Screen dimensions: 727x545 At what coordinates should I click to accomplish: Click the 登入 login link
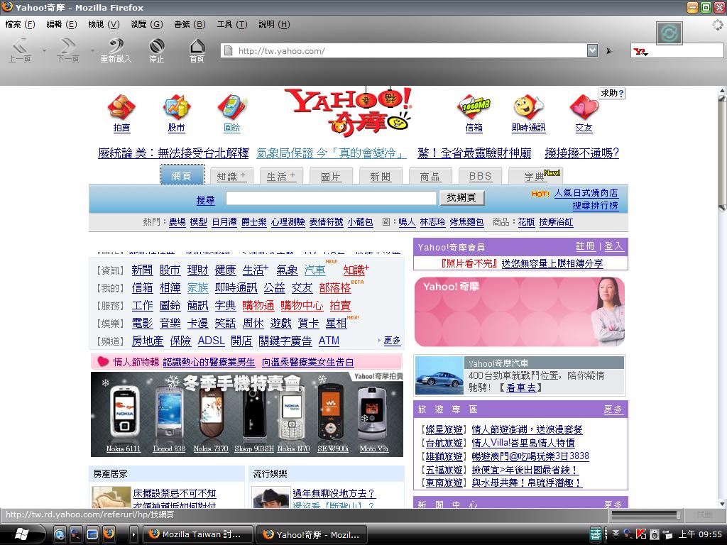[614, 246]
